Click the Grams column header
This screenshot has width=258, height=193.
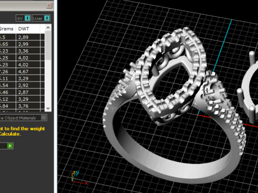pos(8,29)
